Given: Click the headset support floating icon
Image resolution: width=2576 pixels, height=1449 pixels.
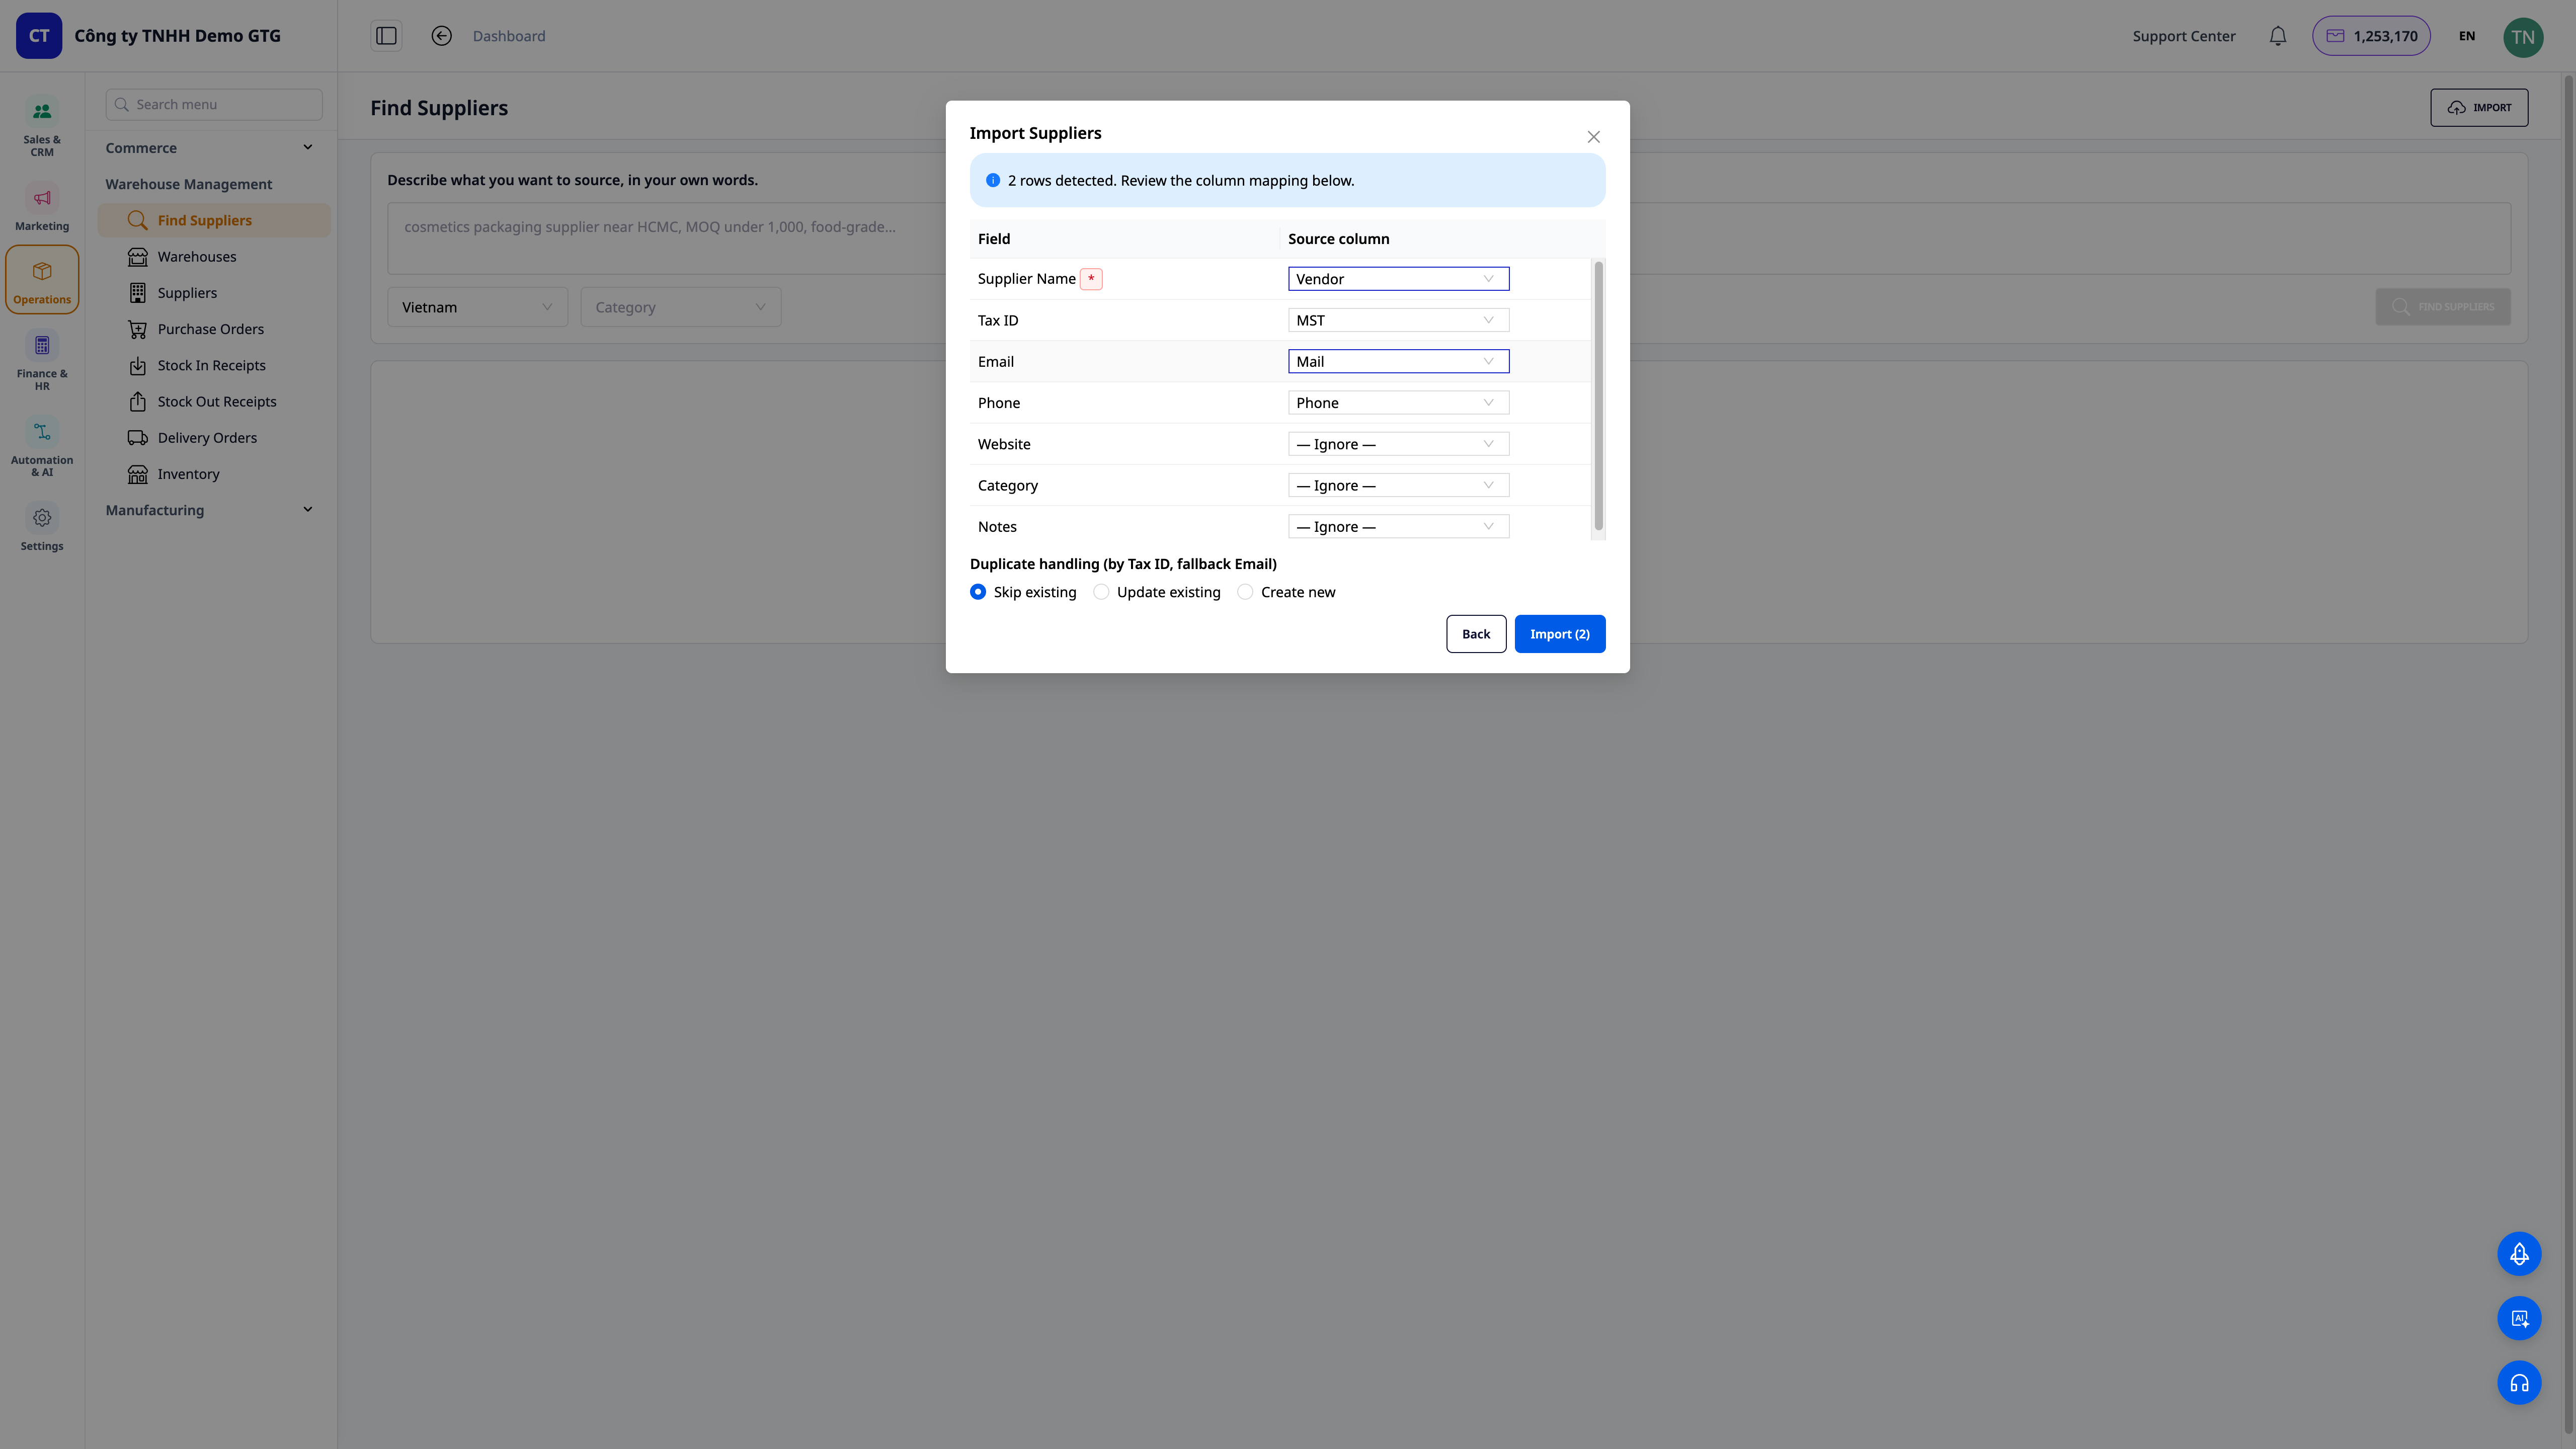Looking at the screenshot, I should tap(2519, 1383).
